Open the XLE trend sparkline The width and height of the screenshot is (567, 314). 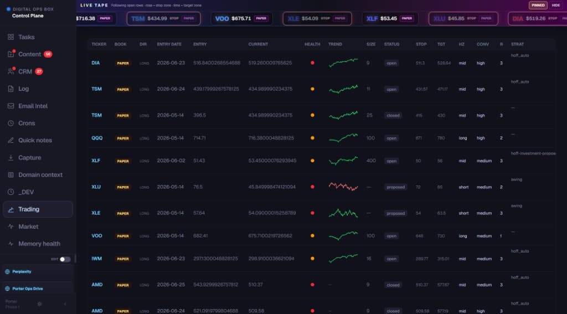[343, 213]
